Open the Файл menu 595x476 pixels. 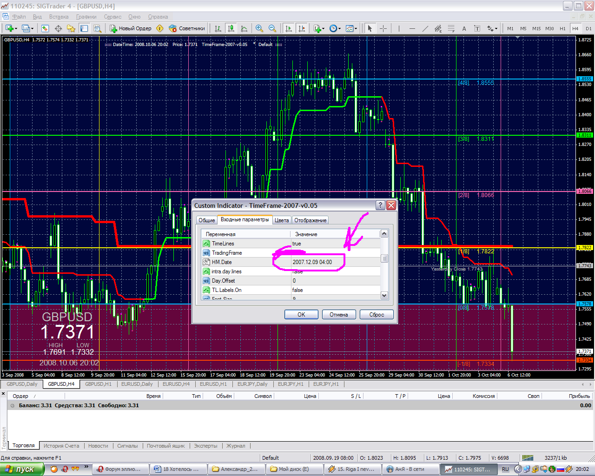tap(19, 17)
